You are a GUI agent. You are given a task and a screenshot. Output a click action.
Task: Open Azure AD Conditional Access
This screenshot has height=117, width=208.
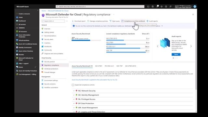click(x=28, y=44)
